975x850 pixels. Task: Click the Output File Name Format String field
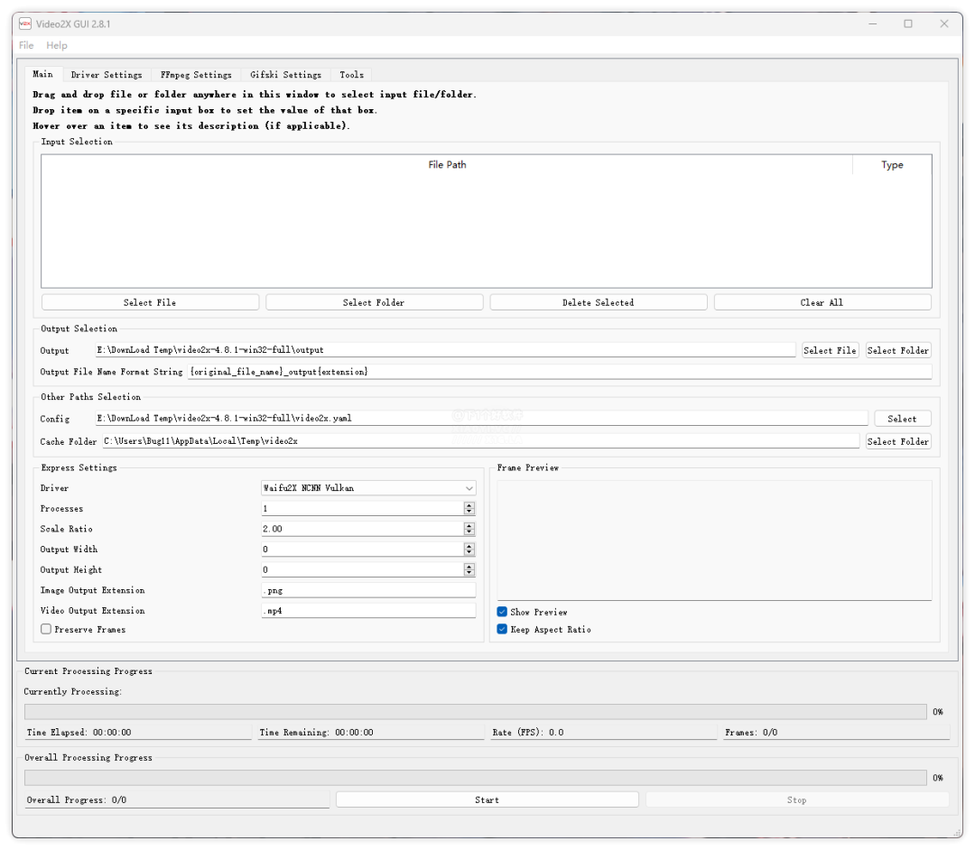559,372
